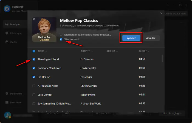Check 'A Thousand Years' song checkbox

coord(34,86)
